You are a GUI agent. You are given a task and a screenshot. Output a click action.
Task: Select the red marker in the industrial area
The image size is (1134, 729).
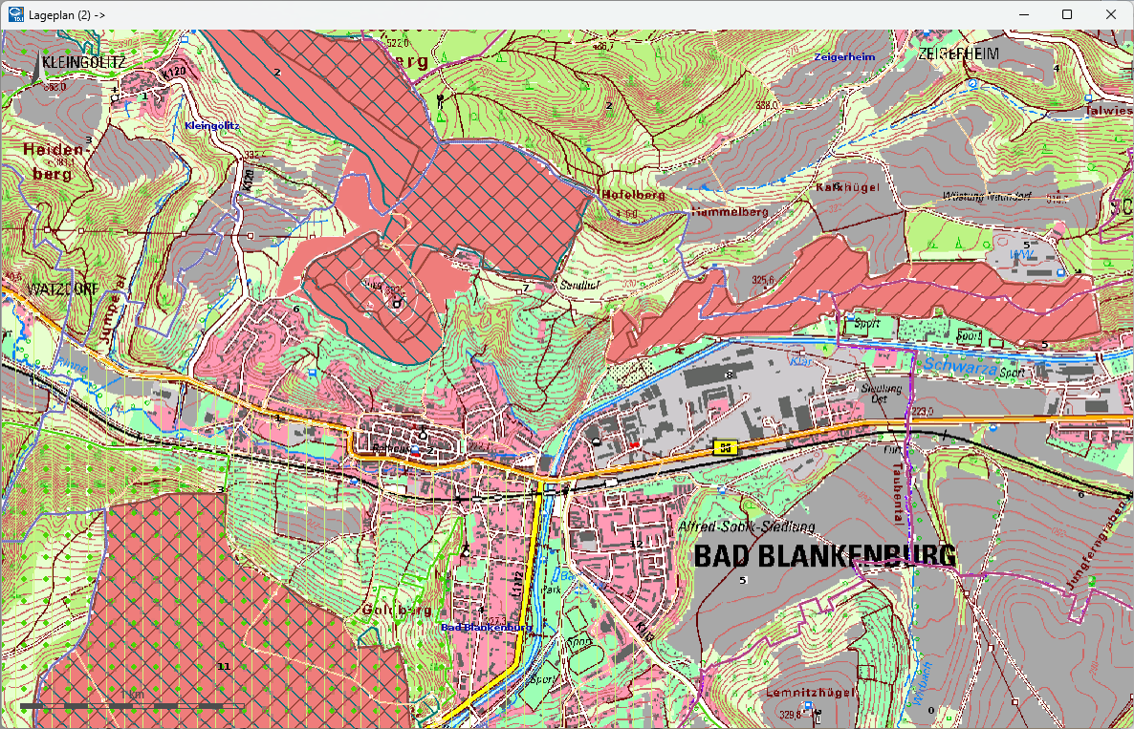click(x=635, y=444)
